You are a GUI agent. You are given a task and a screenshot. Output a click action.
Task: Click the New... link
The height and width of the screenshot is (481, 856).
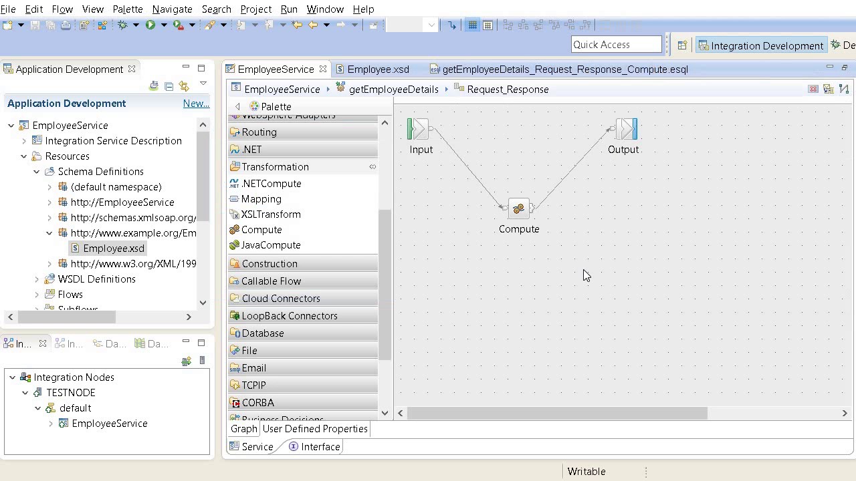click(x=196, y=104)
